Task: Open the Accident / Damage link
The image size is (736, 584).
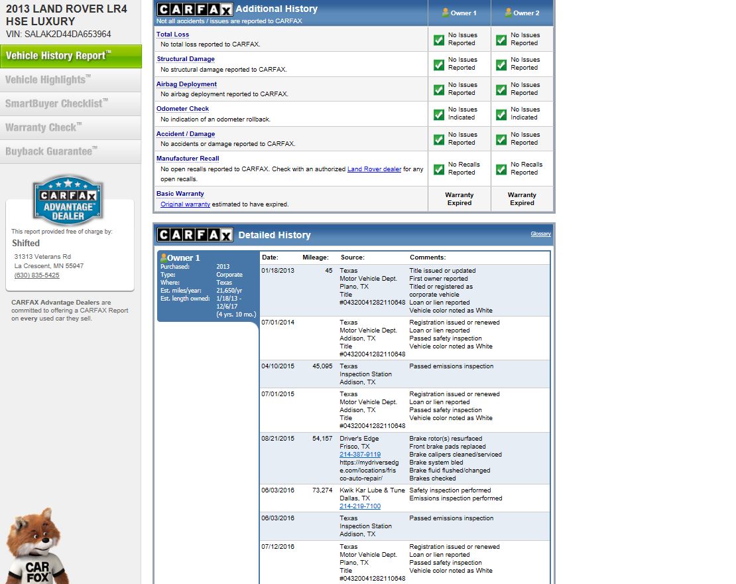Action: tap(186, 134)
